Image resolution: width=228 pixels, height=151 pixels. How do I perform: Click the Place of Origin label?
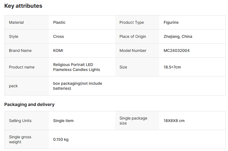coord(132,36)
